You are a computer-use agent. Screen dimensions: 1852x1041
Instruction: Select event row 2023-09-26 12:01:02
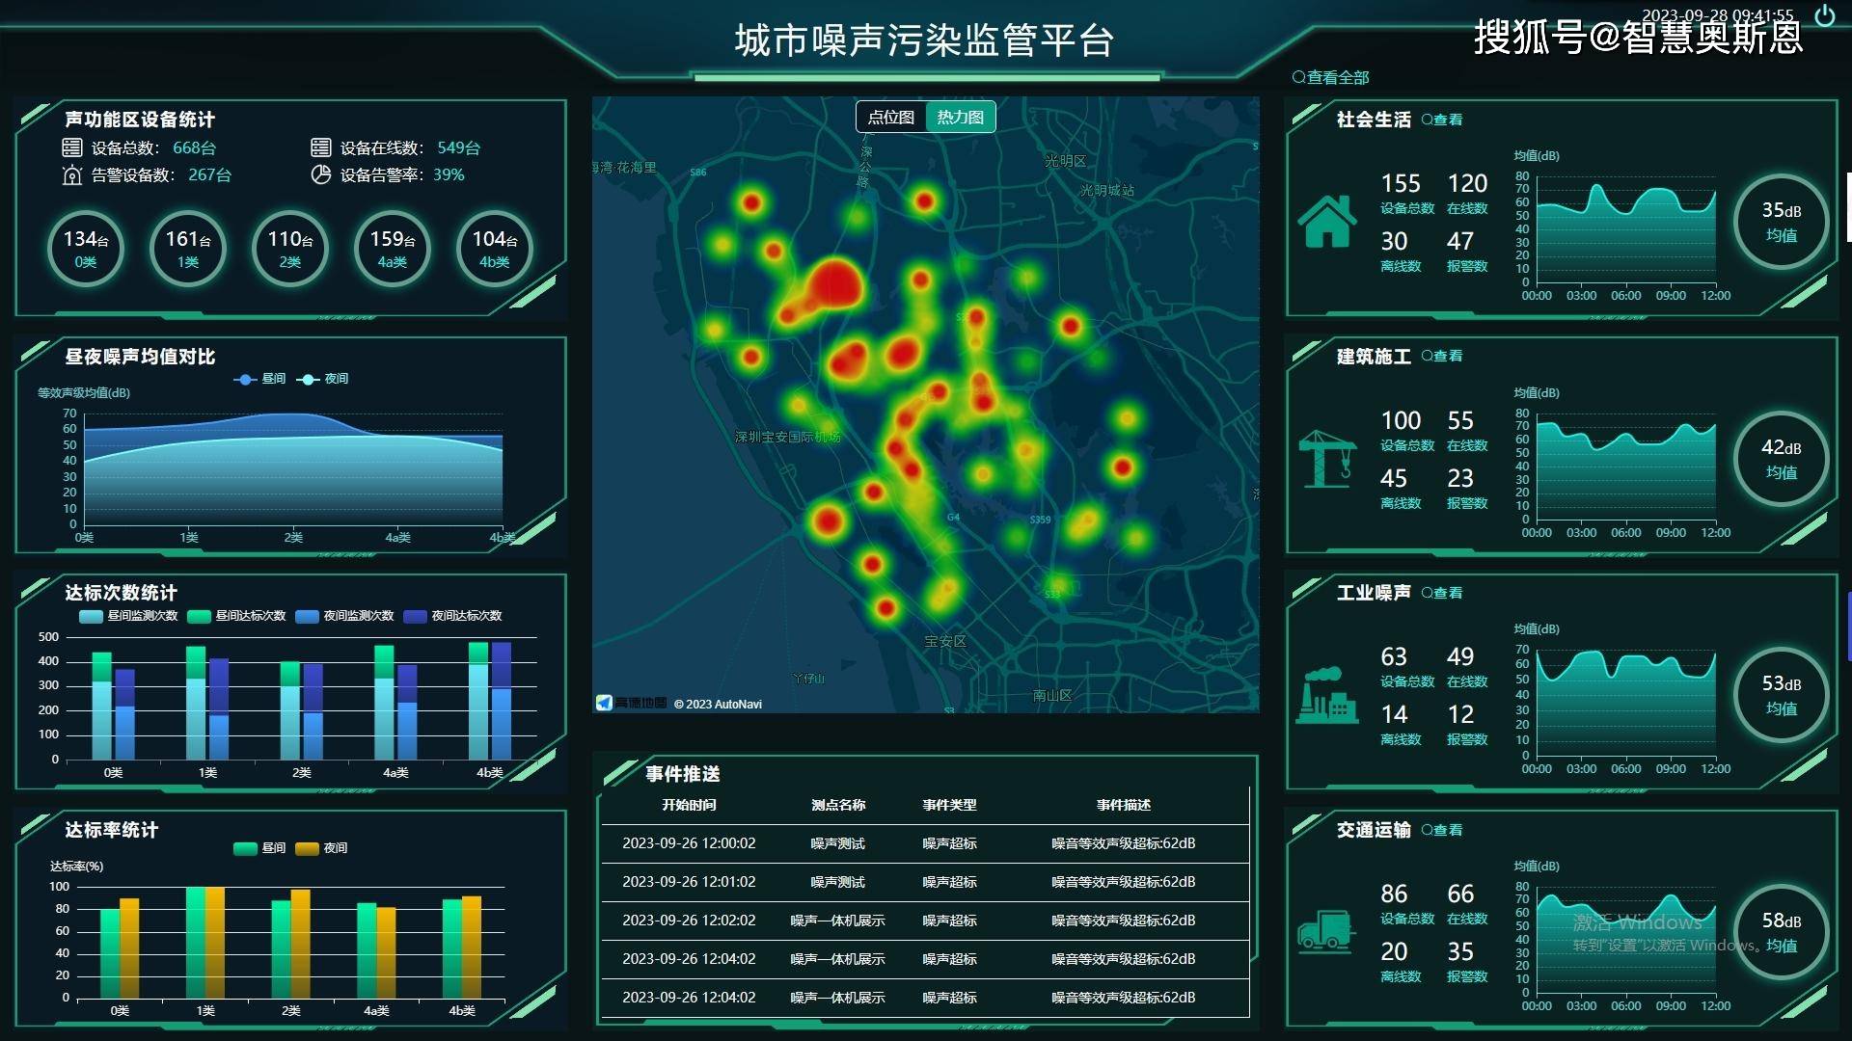pyautogui.click(x=925, y=882)
